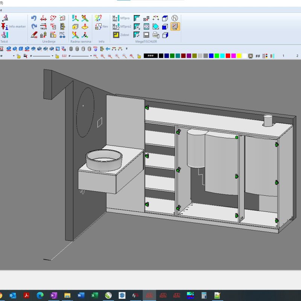Click the 2D view icon
301x301 pixels.
point(147,26)
